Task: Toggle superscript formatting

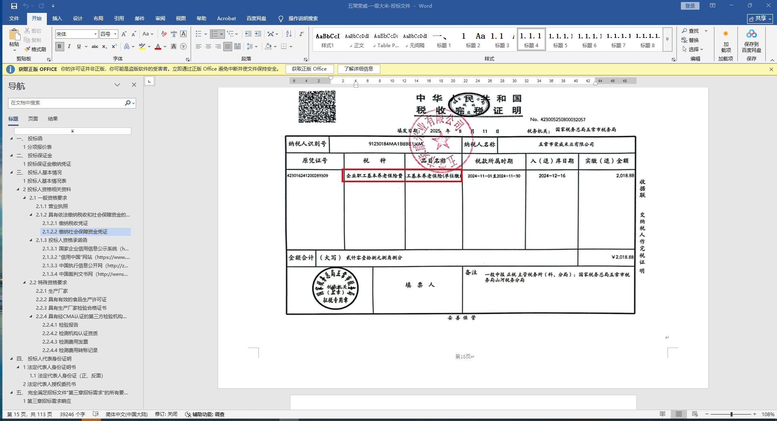Action: click(x=114, y=46)
